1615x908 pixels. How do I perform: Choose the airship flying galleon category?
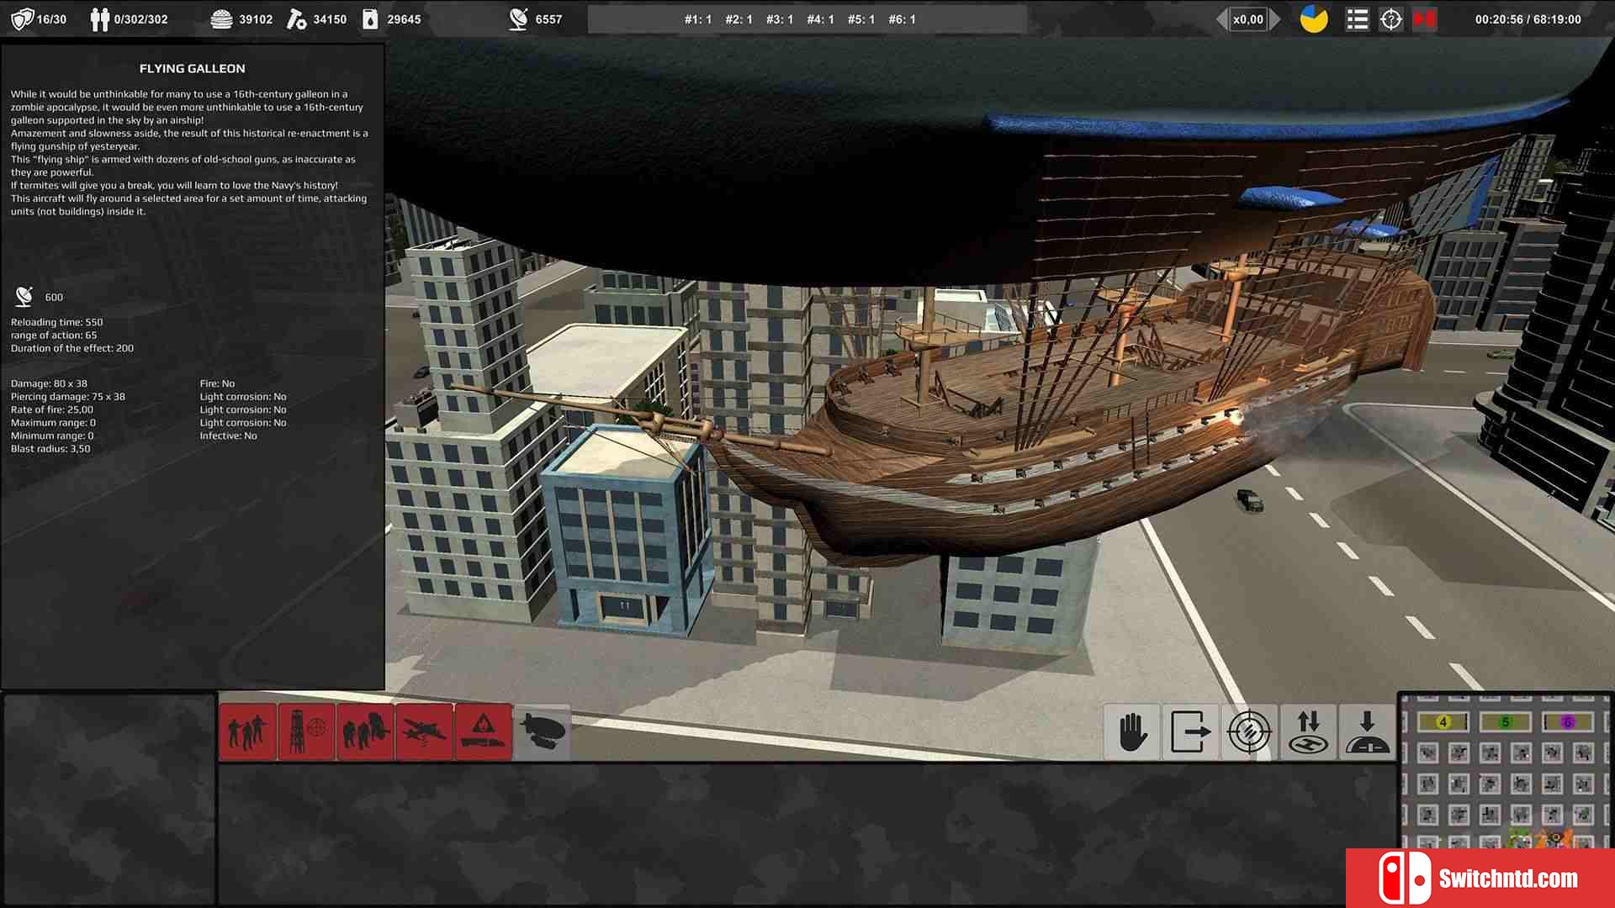pos(542,731)
